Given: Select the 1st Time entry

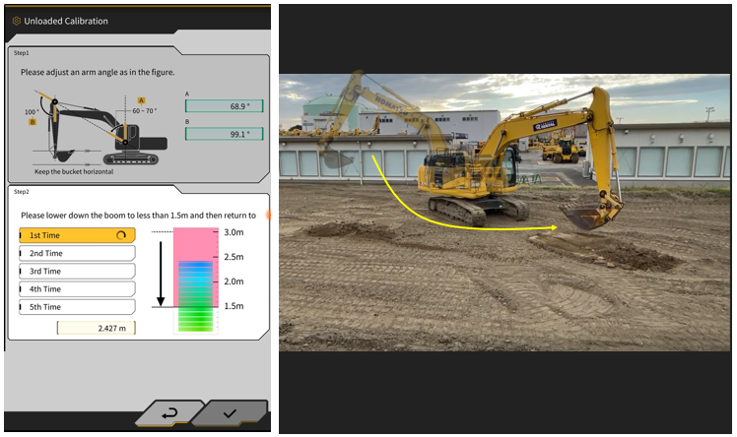Looking at the screenshot, I should pos(76,236).
